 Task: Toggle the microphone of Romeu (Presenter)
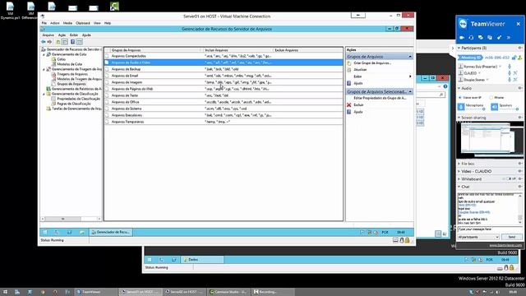510,67
